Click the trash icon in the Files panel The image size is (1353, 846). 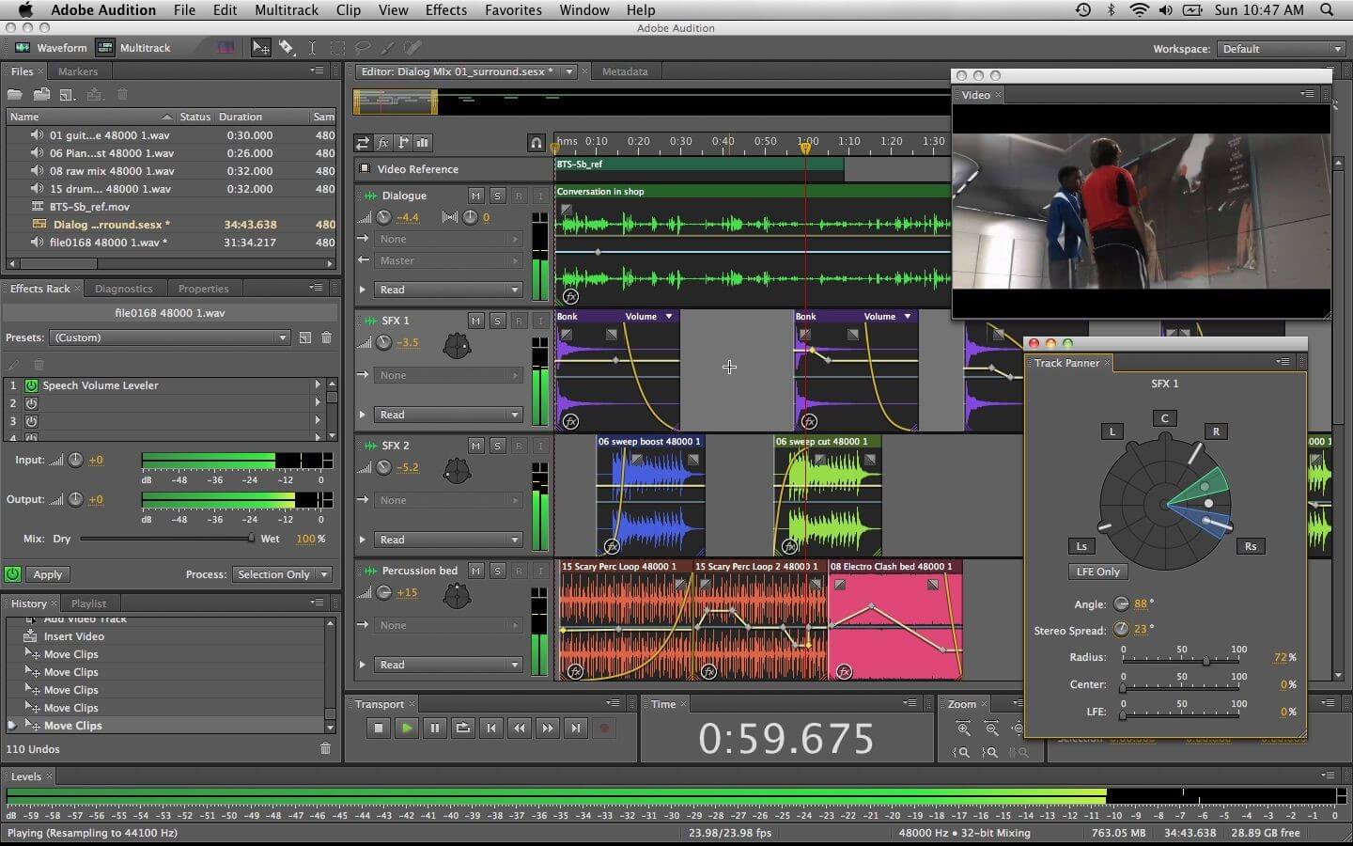point(122,94)
